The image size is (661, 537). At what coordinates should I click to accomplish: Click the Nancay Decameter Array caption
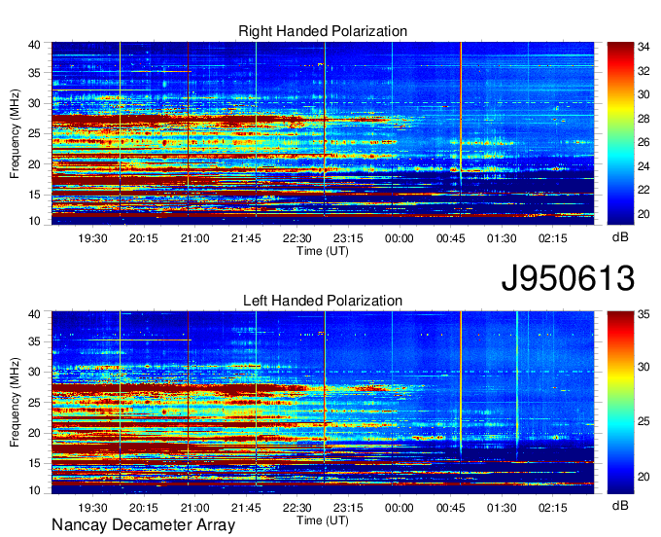143,525
